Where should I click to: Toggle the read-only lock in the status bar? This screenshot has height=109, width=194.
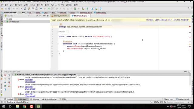189,102
